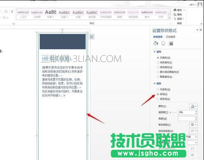This screenshot has width=204, height=160.
Task: Click the sidebar body paragraph text
Action: click(x=62, y=81)
